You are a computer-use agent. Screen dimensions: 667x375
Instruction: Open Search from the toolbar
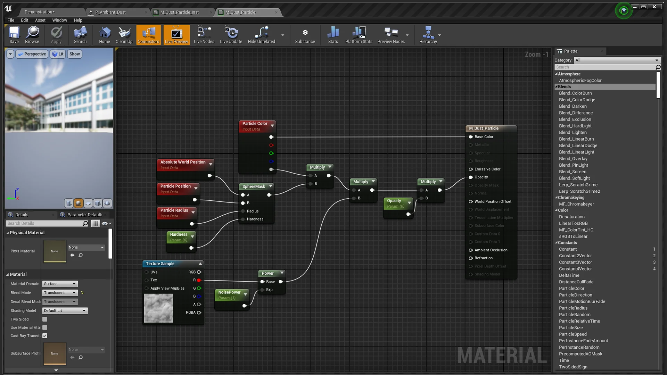tap(80, 35)
